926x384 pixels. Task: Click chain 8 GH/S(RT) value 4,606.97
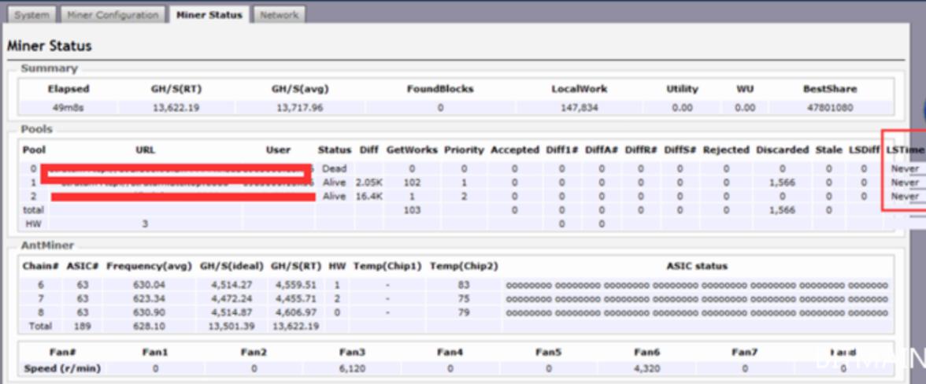[x=294, y=312]
